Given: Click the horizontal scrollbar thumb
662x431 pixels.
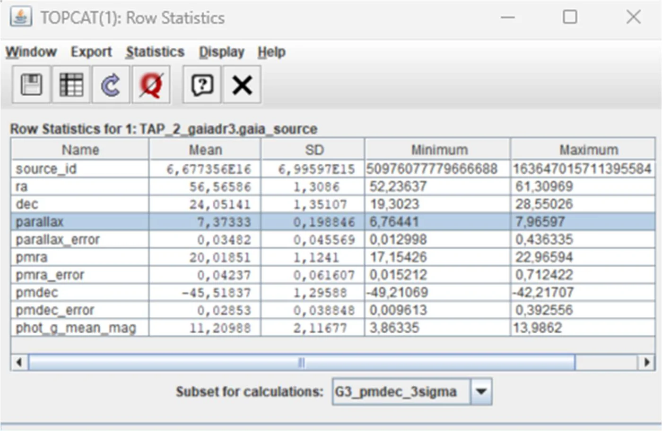Looking at the screenshot, I should pos(302,363).
